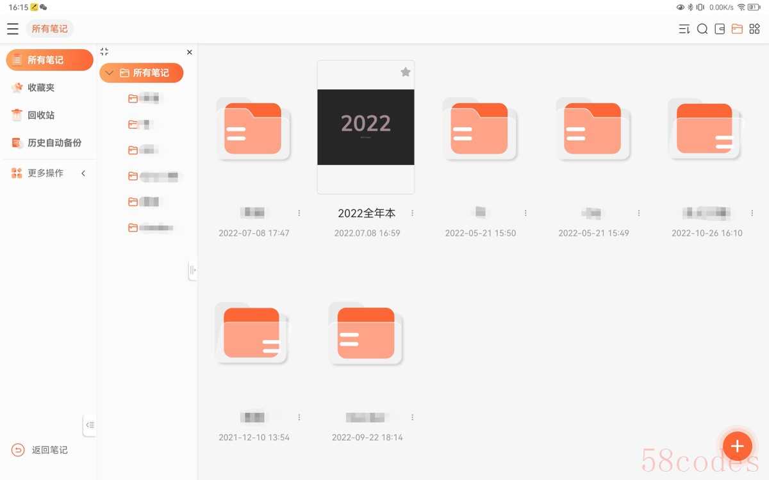Image resolution: width=769 pixels, height=480 pixels.
Task: Tap the orange plus add button
Action: coord(737,446)
